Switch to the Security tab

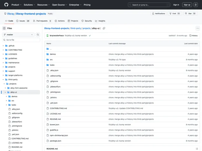pyautogui.click(x=87, y=21)
